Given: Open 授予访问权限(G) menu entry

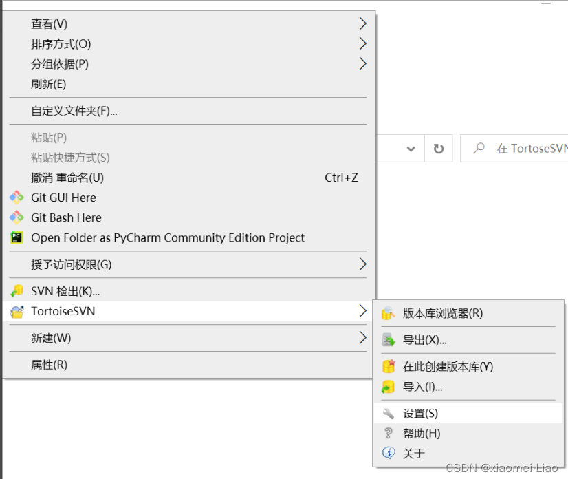Looking at the screenshot, I should tap(188, 264).
